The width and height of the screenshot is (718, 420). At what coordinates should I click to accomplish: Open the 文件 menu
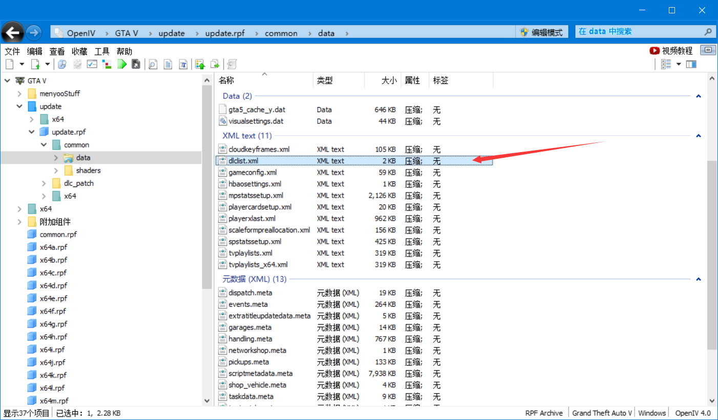[x=12, y=51]
